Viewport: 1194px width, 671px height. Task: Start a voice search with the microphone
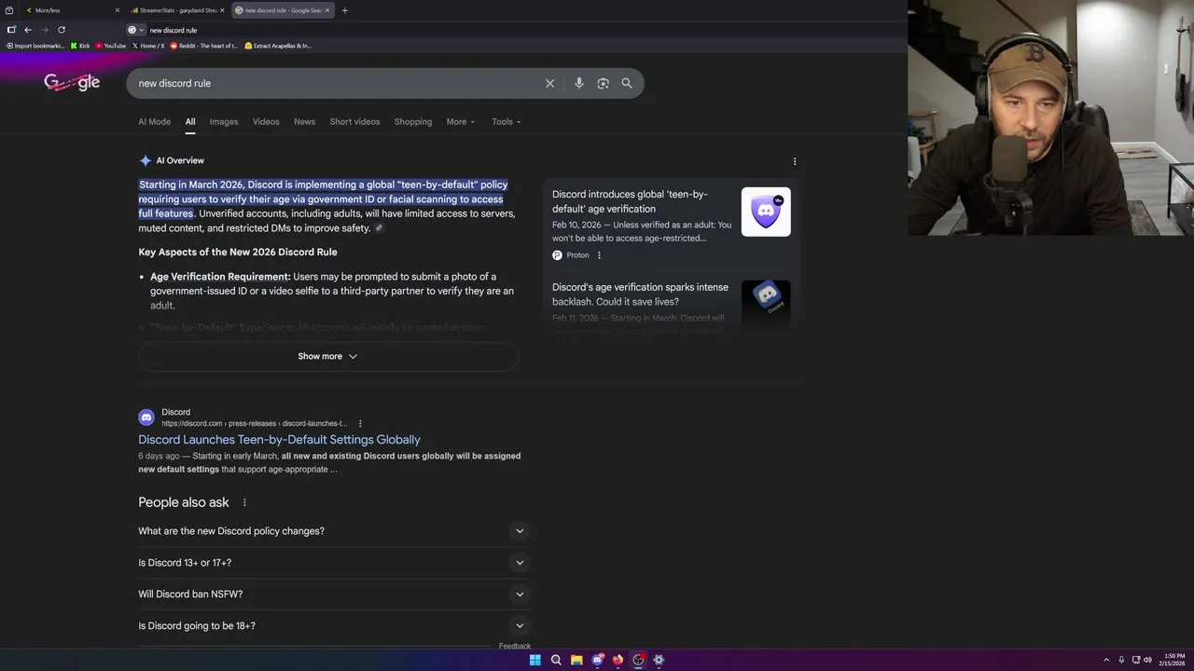coord(578,83)
